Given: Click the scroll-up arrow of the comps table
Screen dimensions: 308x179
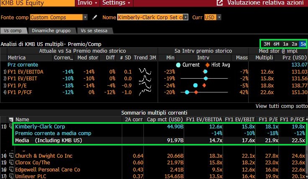Looking at the screenshot, I should click(x=307, y=119).
